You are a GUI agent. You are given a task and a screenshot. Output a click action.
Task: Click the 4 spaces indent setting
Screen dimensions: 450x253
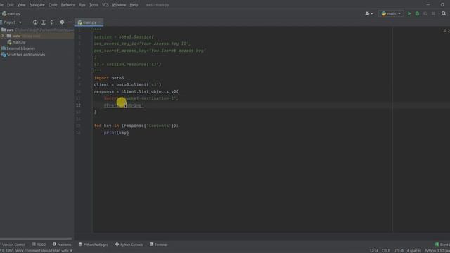[x=414, y=251]
